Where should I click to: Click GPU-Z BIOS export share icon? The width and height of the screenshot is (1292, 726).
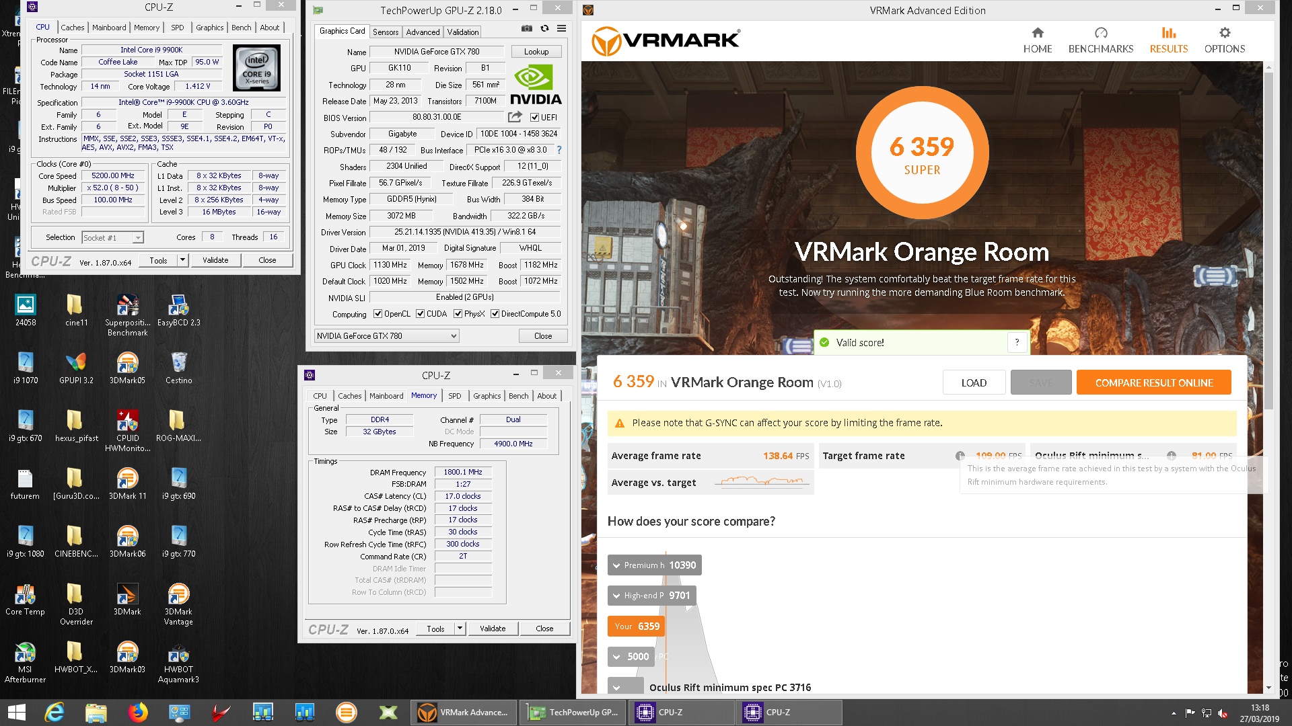[515, 117]
